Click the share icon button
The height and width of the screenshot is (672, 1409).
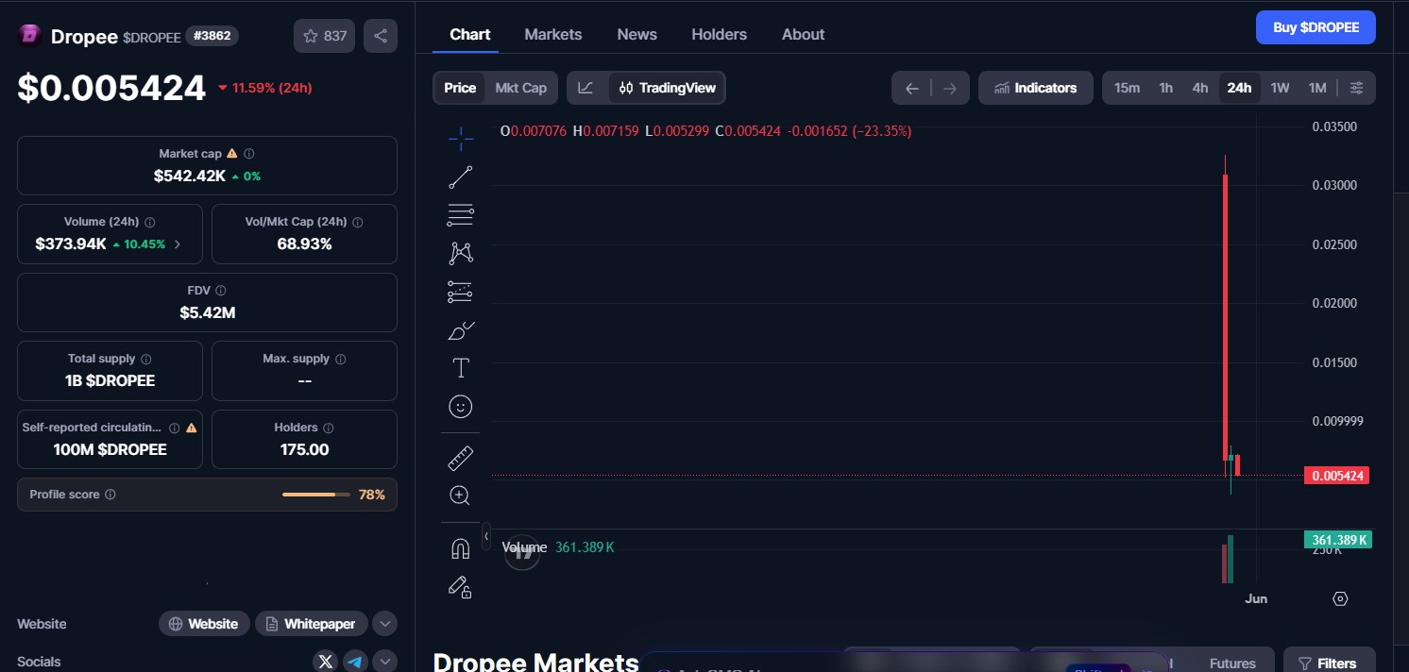pos(381,36)
